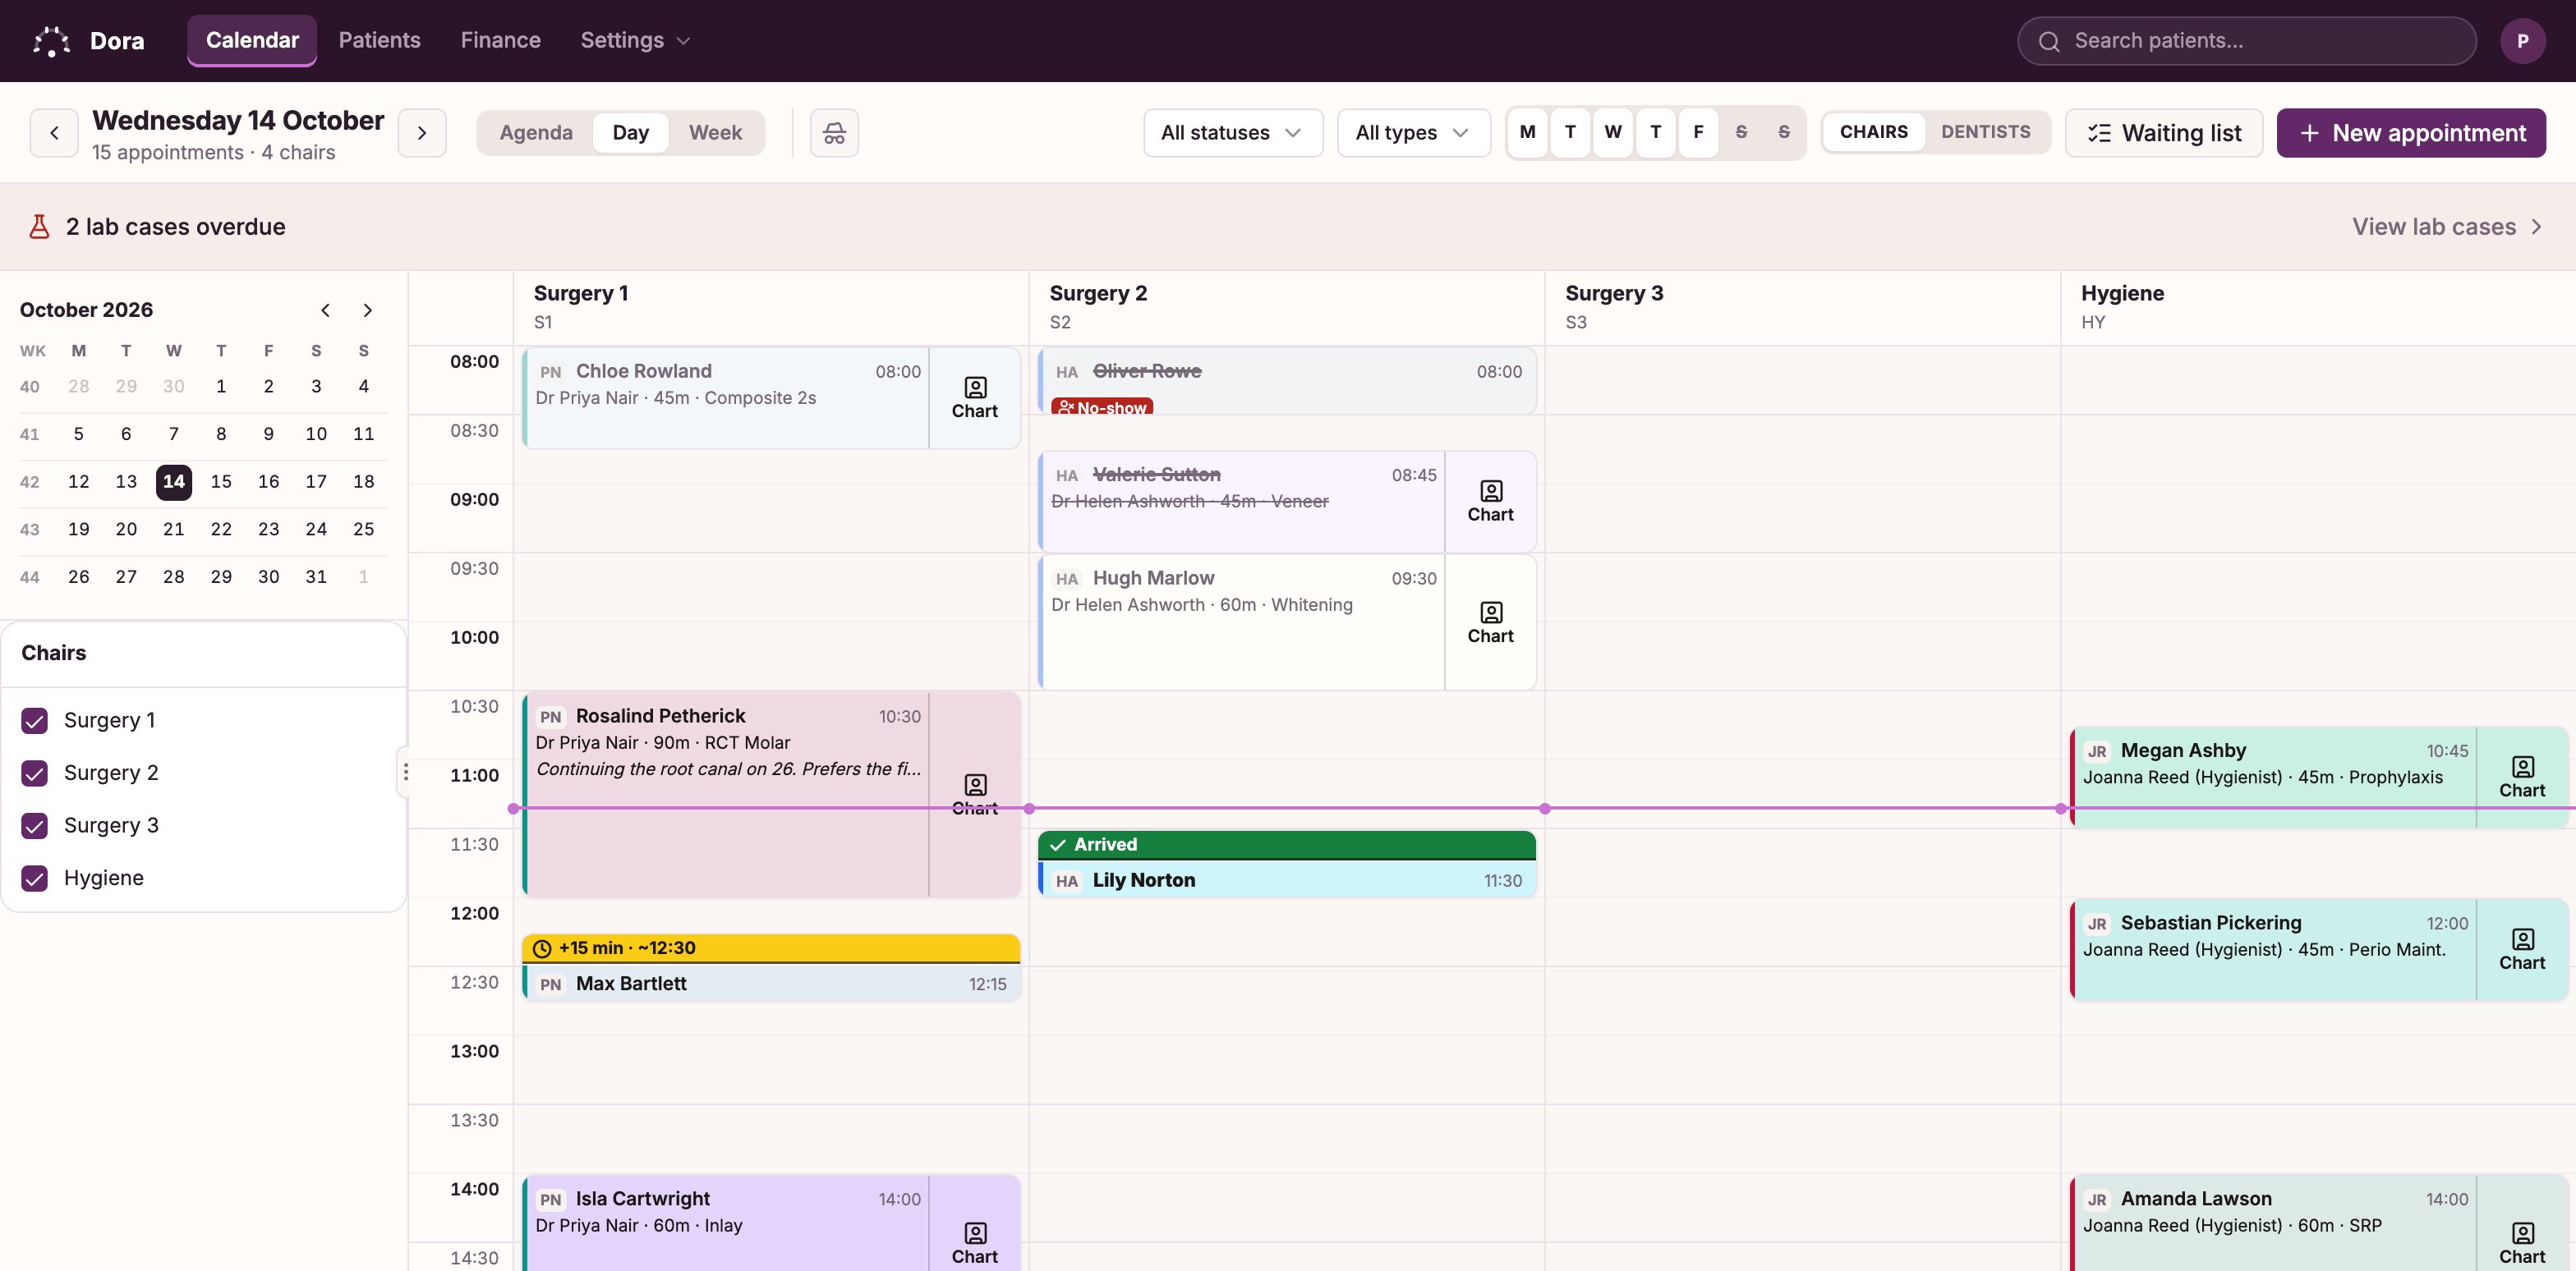Open Chart for Sebastian Pickering
Viewport: 2576px width, 1271px height.
2522,949
